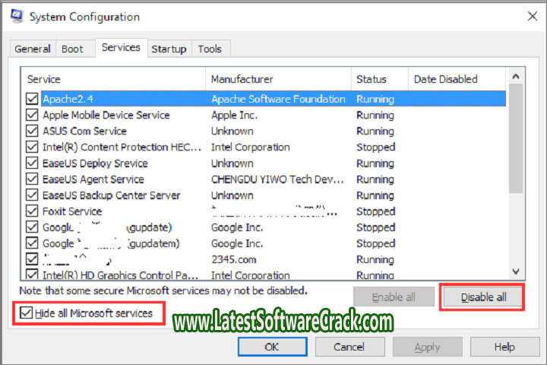547x365 pixels.
Task: Go to the Startup tab
Action: (x=169, y=49)
